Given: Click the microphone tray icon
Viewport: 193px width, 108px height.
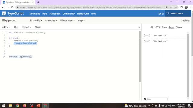Looking at the screenshot, I should point(159,106).
